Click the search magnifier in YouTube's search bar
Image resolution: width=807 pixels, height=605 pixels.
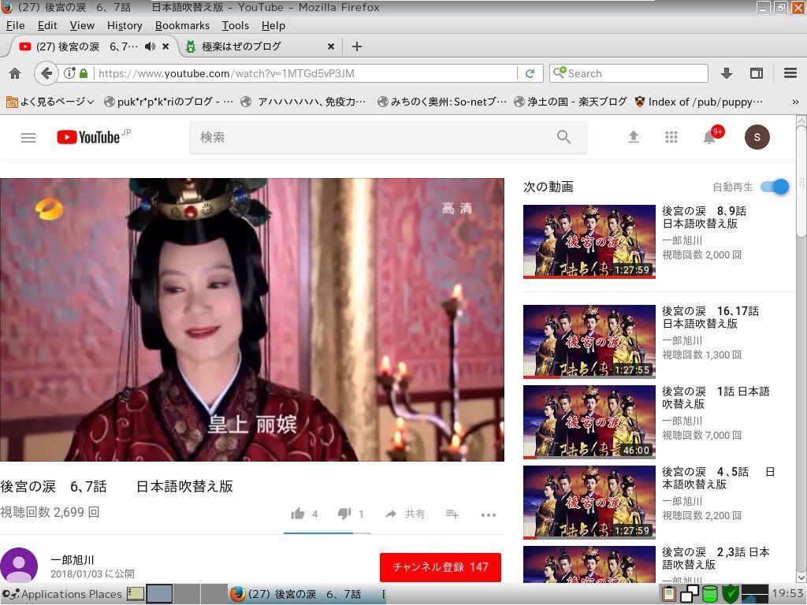coord(563,136)
